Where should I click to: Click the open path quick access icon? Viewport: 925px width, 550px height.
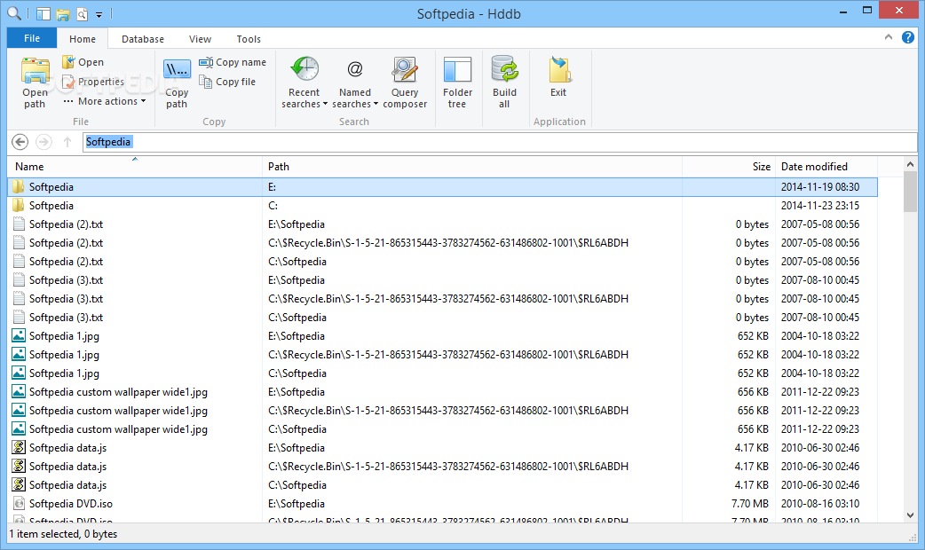tap(63, 14)
